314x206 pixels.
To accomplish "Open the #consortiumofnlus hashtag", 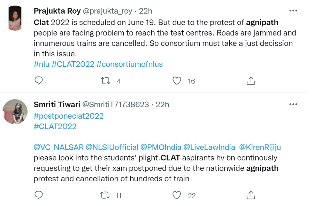I will click(129, 64).
